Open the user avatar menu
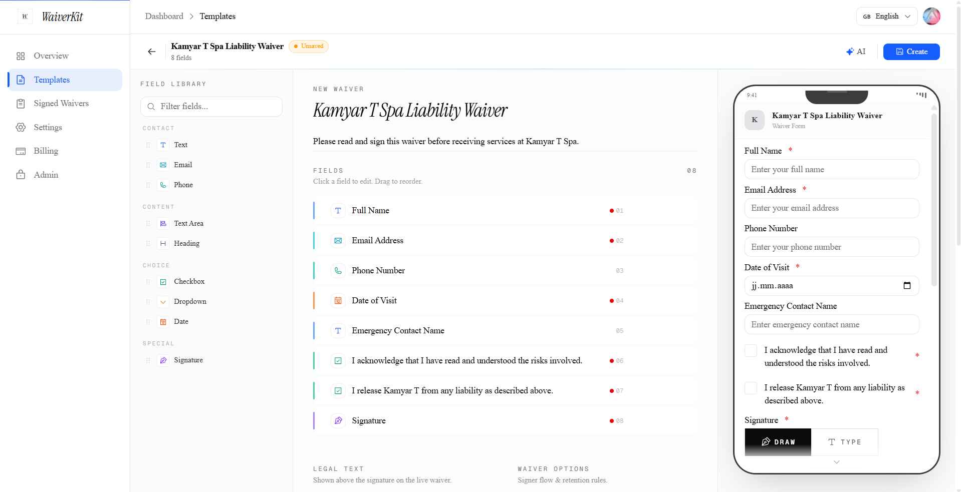The height and width of the screenshot is (492, 961). pyautogui.click(x=931, y=17)
